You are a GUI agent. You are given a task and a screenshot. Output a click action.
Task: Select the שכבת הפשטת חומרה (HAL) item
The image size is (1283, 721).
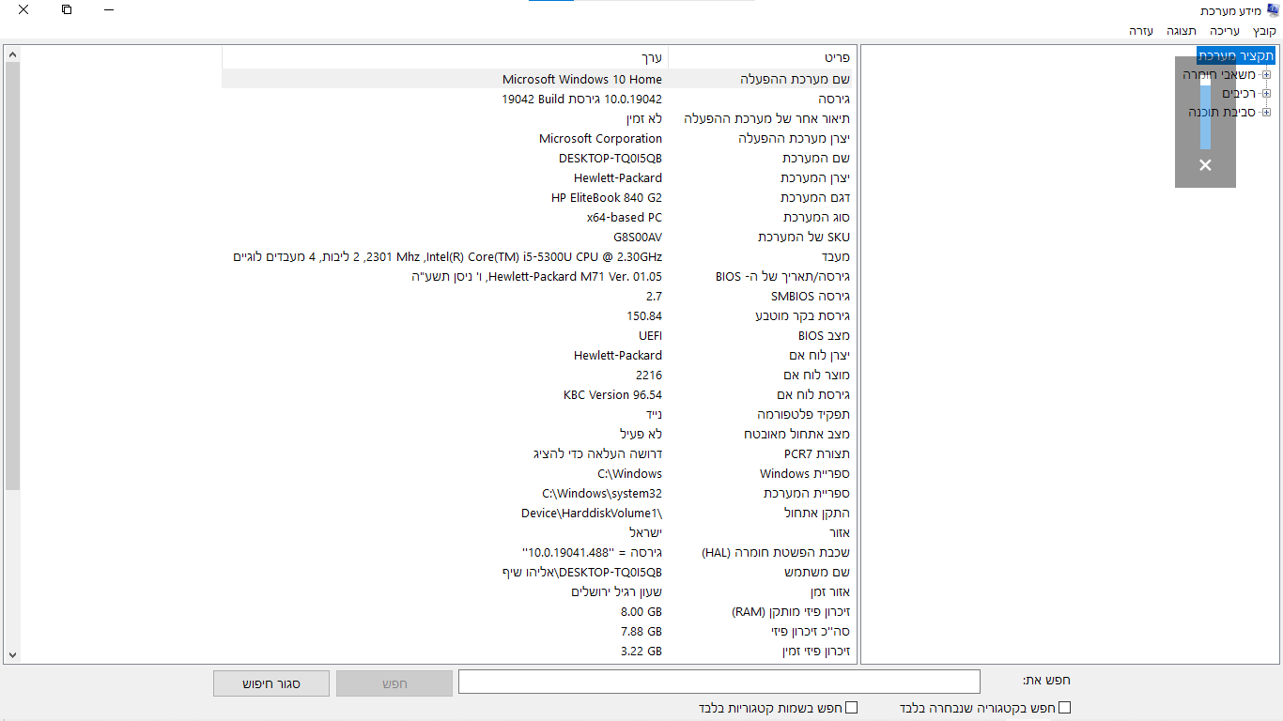[776, 553]
